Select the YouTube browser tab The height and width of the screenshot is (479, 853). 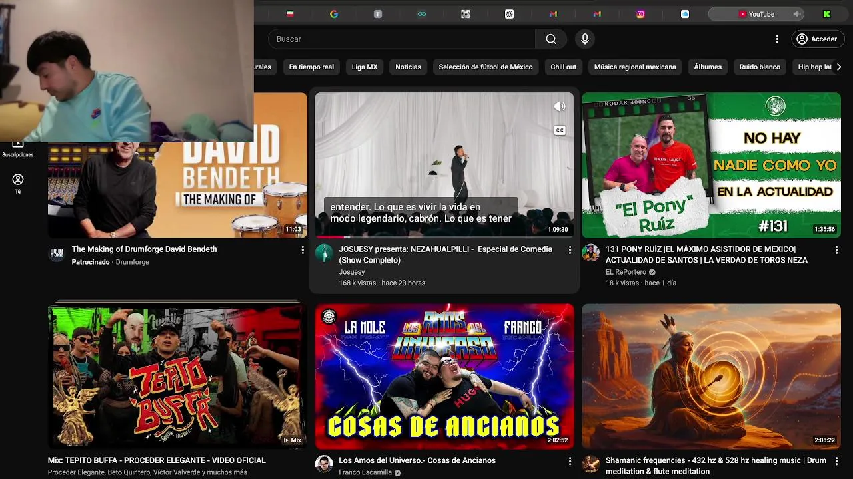(756, 14)
